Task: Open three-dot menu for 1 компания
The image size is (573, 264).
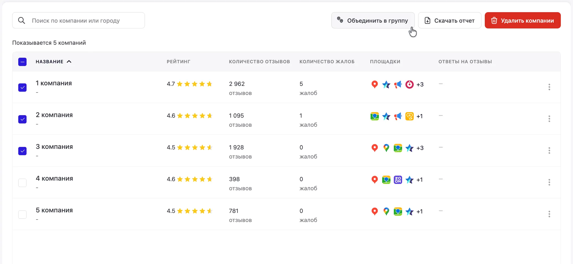Action: click(x=549, y=87)
